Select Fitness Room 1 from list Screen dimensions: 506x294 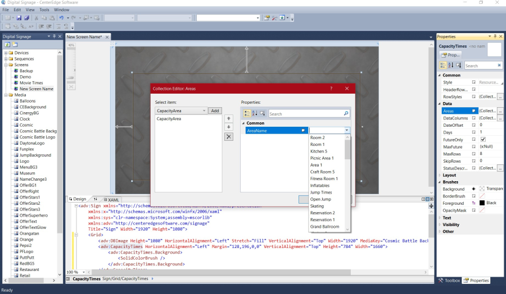coord(324,178)
